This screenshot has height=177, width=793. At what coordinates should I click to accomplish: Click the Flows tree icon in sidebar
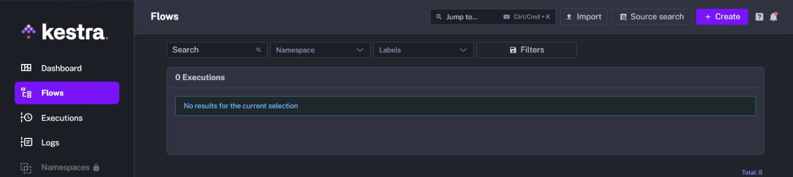click(x=26, y=93)
